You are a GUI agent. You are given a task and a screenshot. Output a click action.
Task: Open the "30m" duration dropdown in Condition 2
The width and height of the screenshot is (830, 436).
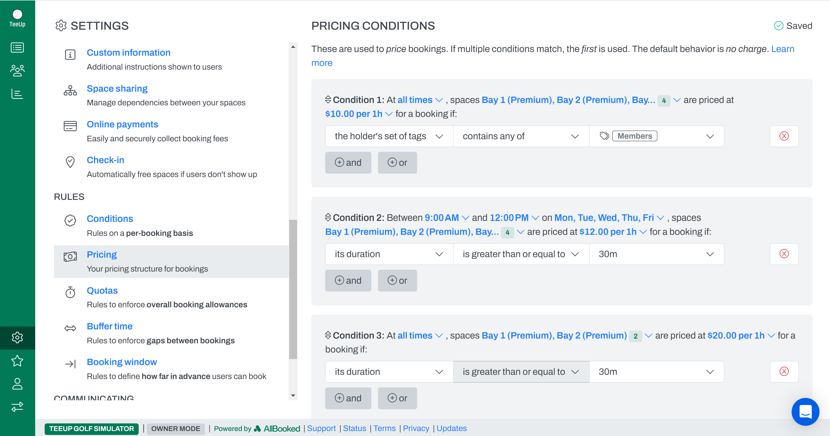pyautogui.click(x=656, y=254)
